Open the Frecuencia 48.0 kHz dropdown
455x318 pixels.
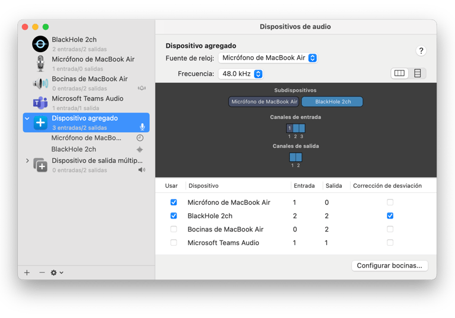pyautogui.click(x=241, y=74)
